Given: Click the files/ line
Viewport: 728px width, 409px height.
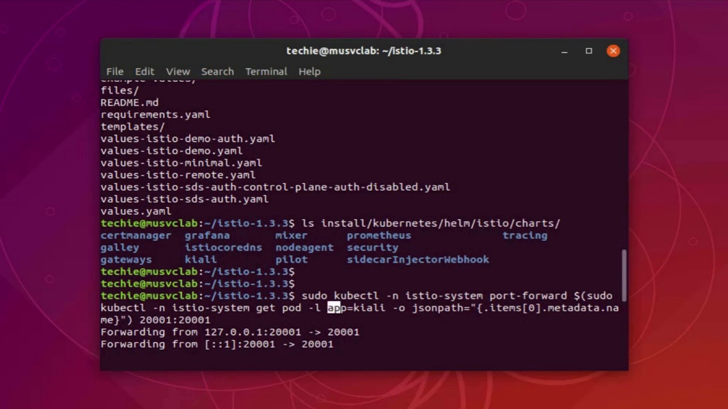Looking at the screenshot, I should coord(120,91).
